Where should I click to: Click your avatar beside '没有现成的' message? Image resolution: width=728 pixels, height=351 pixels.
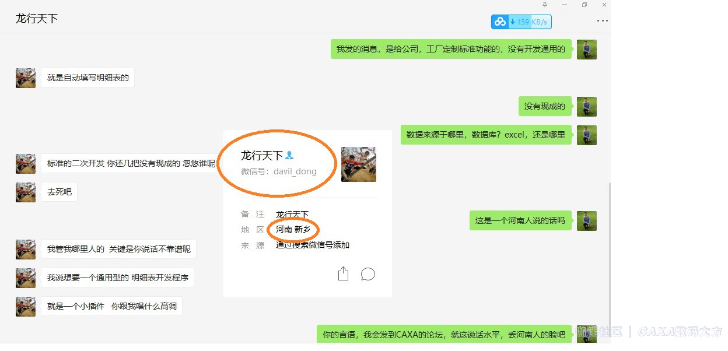click(586, 107)
